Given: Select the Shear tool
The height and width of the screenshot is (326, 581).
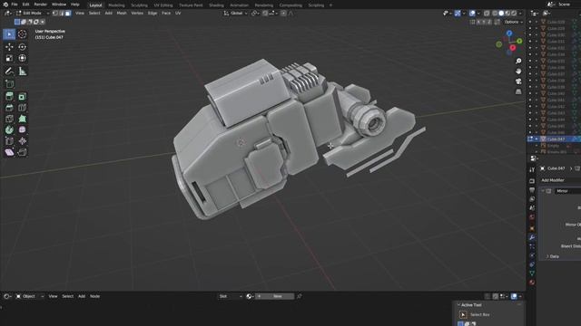Looking at the screenshot, I should pos(9,152).
